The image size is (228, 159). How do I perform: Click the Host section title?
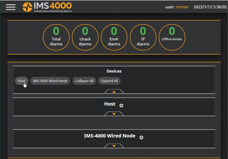(110, 104)
